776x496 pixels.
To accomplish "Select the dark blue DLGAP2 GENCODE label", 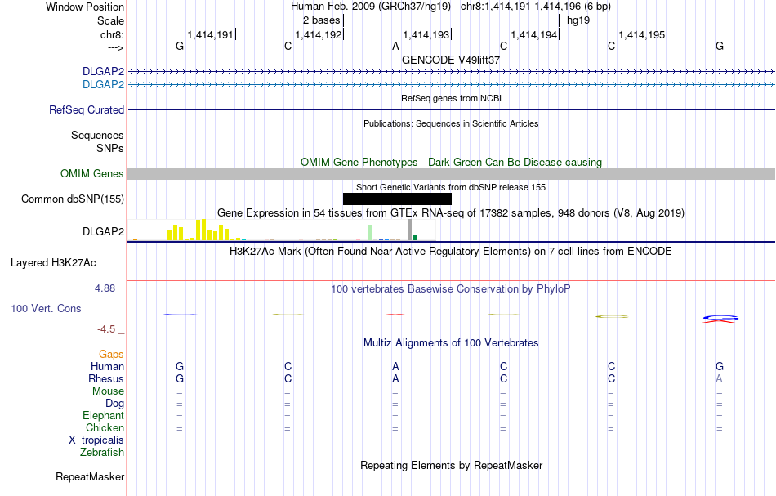I will tap(104, 72).
